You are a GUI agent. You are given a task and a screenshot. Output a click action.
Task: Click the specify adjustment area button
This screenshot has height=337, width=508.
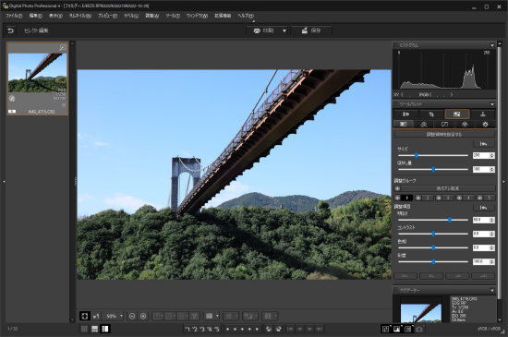444,134
